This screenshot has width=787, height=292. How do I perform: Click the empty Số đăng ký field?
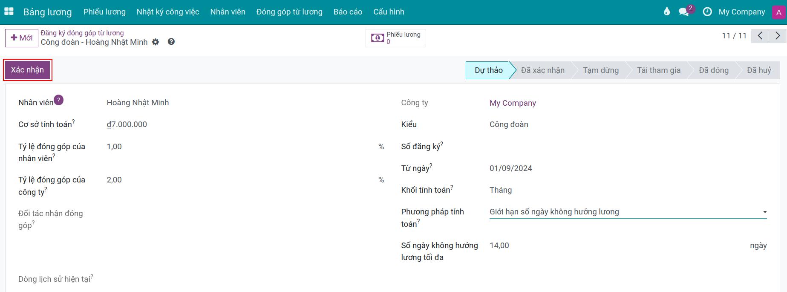tap(628, 147)
